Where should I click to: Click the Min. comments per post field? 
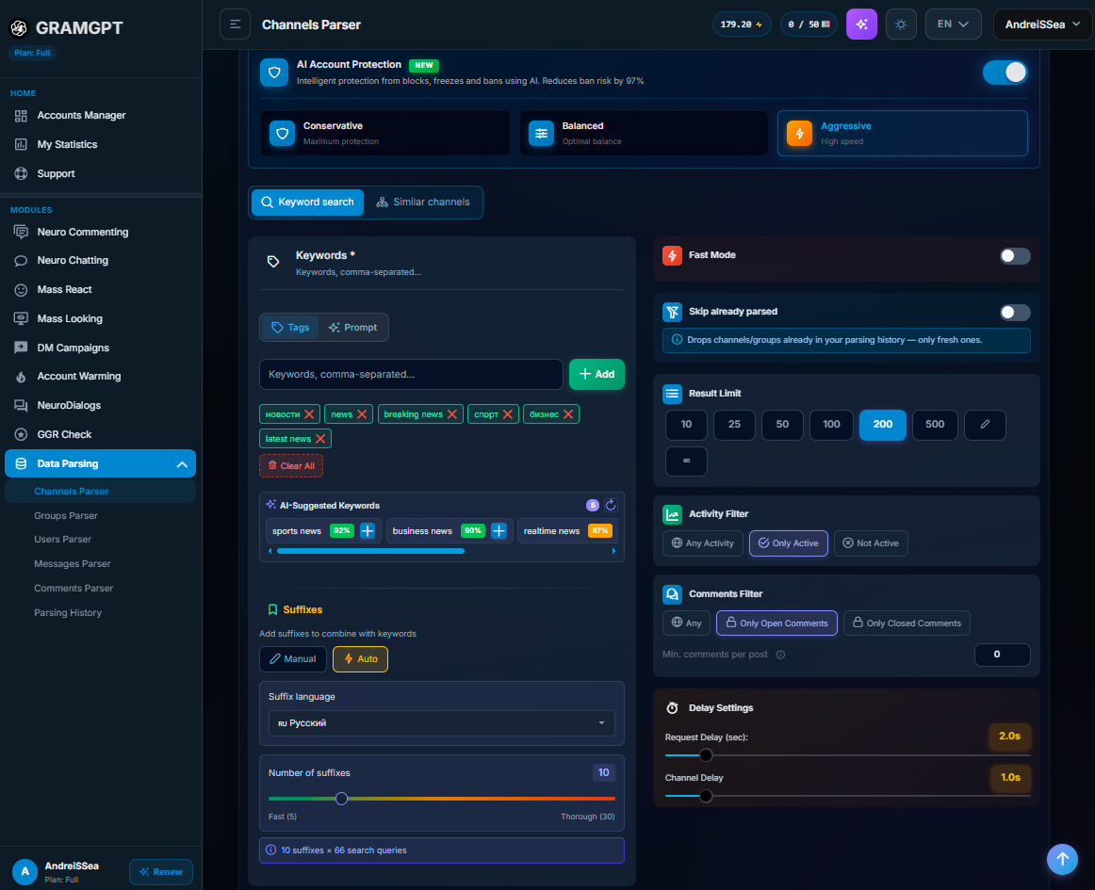coord(1002,655)
